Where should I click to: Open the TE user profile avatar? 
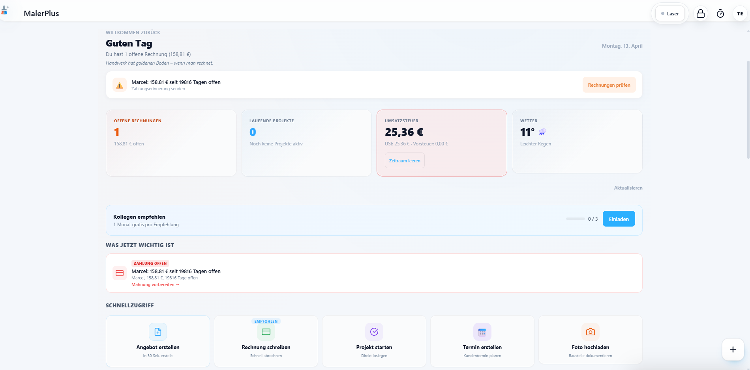740,14
